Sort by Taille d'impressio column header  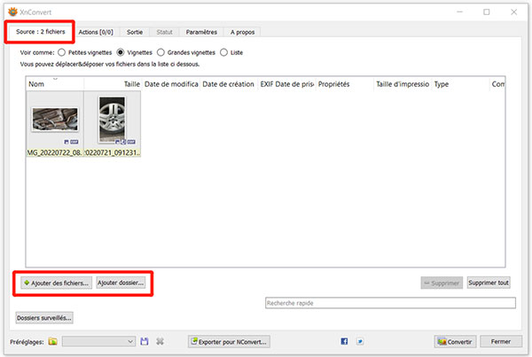point(403,84)
